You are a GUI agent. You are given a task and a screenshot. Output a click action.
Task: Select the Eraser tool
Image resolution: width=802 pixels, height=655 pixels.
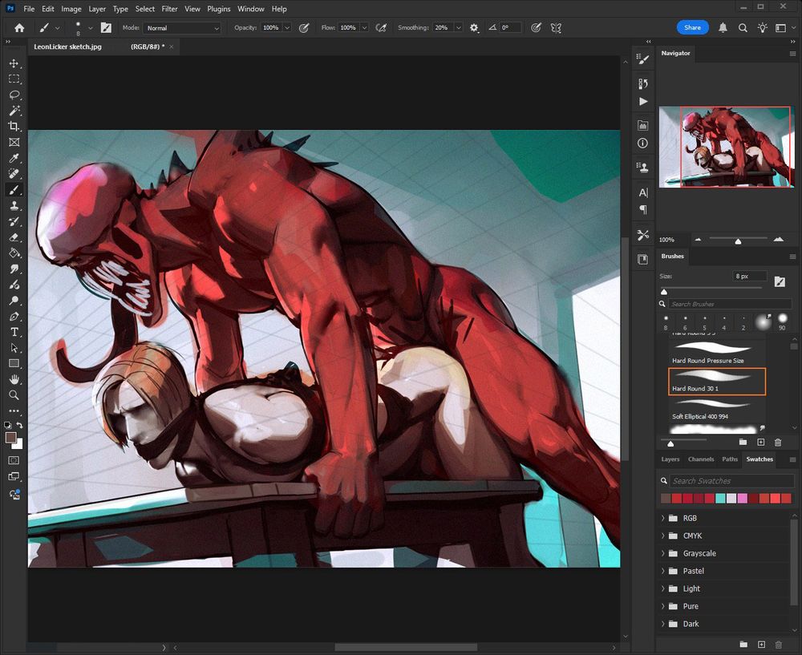14,237
